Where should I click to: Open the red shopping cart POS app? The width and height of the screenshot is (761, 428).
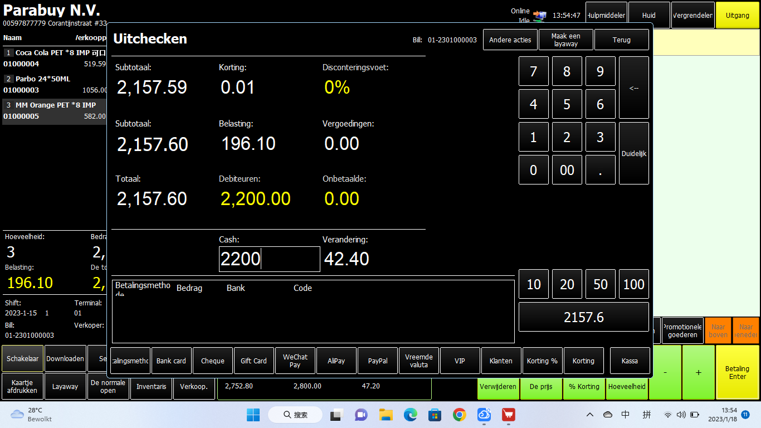pos(508,415)
